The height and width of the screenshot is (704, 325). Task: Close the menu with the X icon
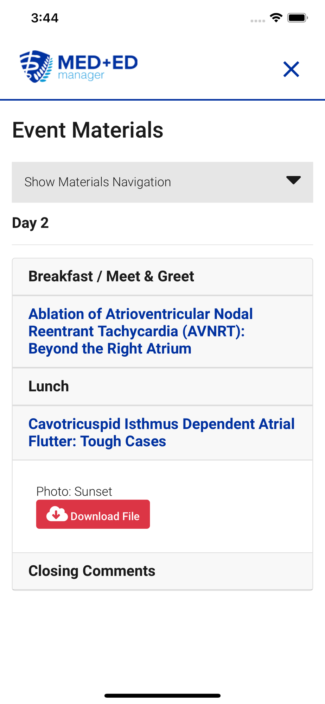pos(291,69)
